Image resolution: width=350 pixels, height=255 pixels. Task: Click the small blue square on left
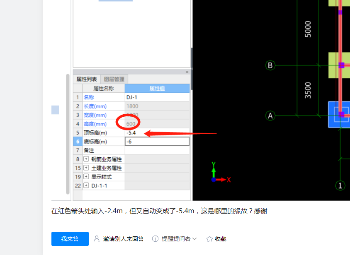click(x=55, y=110)
